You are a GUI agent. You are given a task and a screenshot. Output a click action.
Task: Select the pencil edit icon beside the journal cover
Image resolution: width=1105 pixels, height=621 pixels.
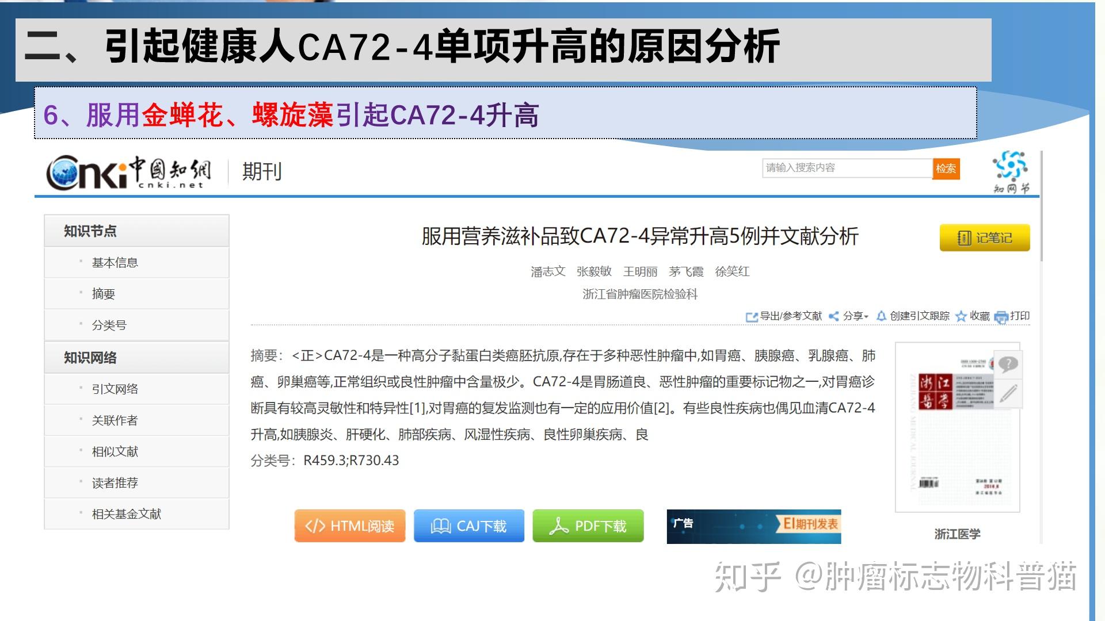pos(1008,394)
